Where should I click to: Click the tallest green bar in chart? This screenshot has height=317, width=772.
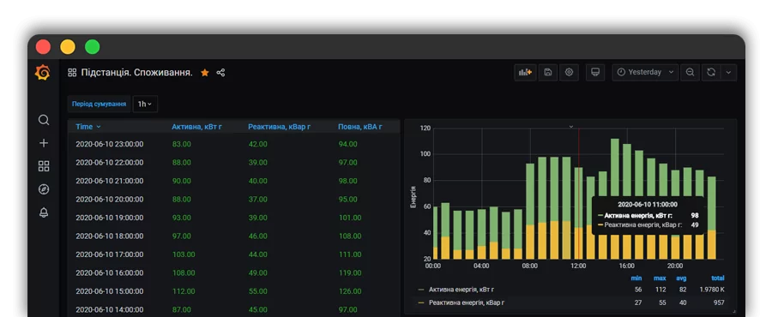615,167
